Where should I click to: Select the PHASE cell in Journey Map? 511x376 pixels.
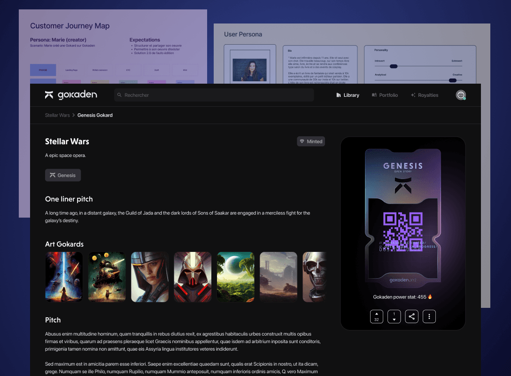pos(43,70)
